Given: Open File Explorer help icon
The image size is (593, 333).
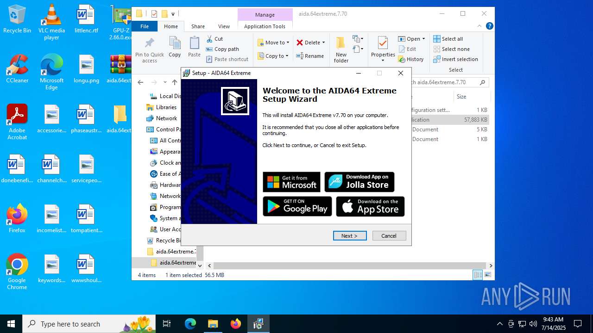Looking at the screenshot, I should click(489, 26).
